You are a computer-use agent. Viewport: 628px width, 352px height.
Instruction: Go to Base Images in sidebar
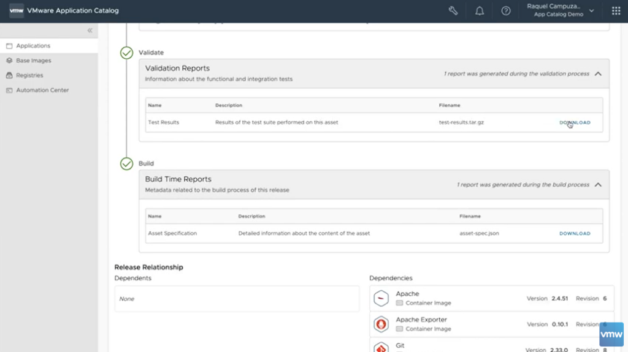tap(33, 61)
